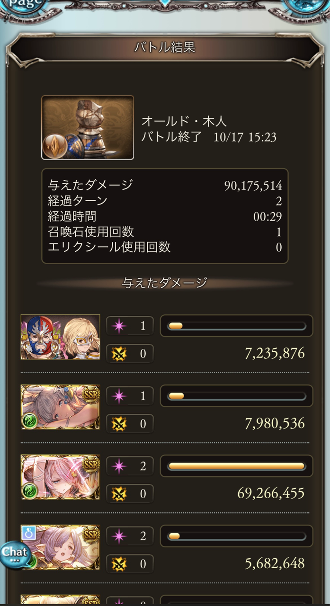Screen dimensions: 330x606
Task: Open the Chat bubble
Action: point(16,554)
